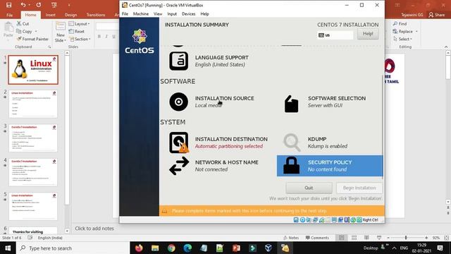451x254 pixels.
Task: Click the zoom in plus button
Action: [426, 238]
